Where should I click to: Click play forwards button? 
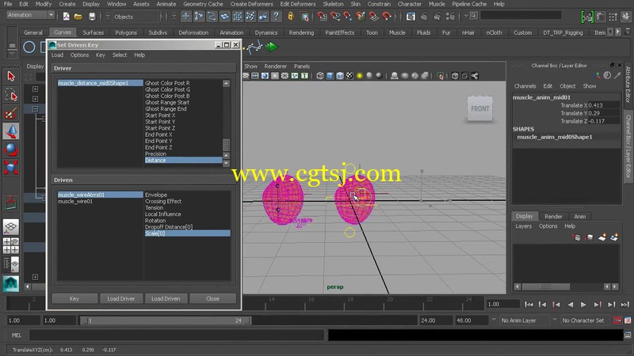coord(583,305)
